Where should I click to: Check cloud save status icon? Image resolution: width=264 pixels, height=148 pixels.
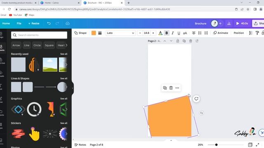coord(68,23)
